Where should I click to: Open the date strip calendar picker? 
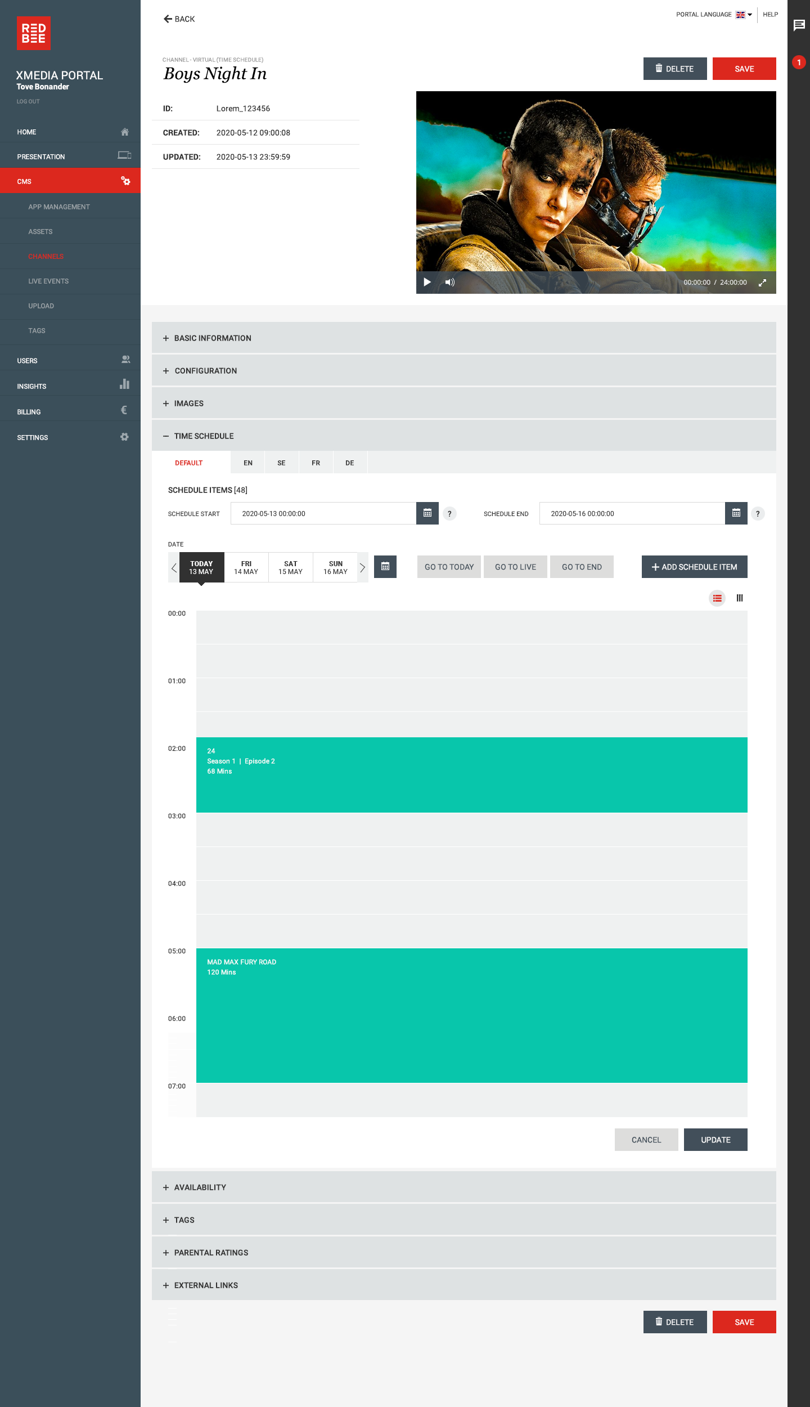(x=385, y=567)
